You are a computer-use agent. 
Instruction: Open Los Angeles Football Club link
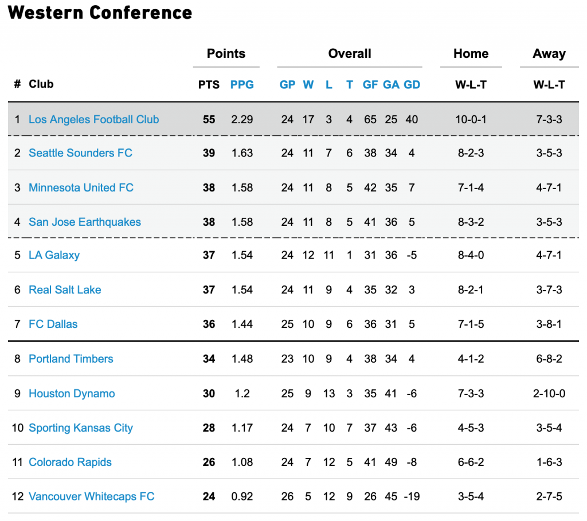coord(93,119)
